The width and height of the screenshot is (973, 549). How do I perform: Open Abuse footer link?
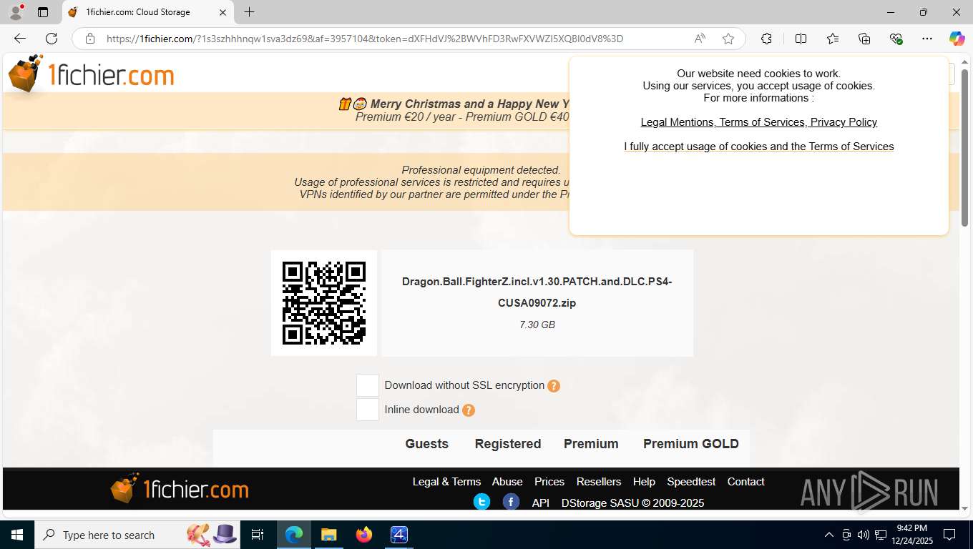(x=507, y=482)
